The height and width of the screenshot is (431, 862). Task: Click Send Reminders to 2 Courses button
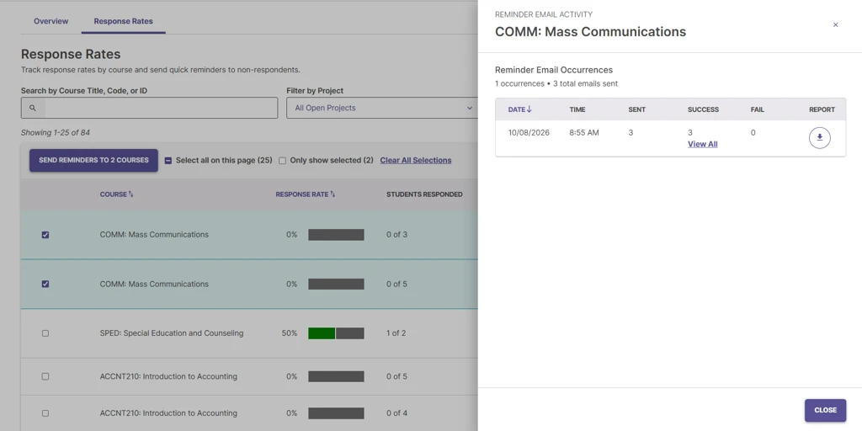(x=93, y=161)
